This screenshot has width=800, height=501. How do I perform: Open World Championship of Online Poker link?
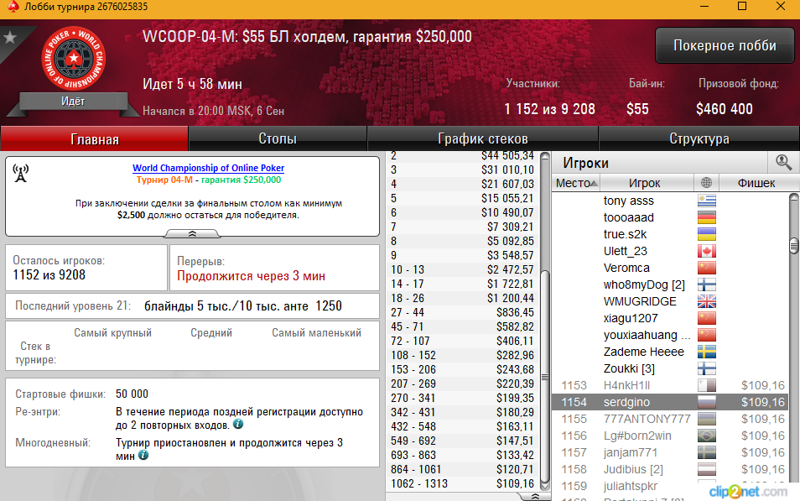pos(208,168)
